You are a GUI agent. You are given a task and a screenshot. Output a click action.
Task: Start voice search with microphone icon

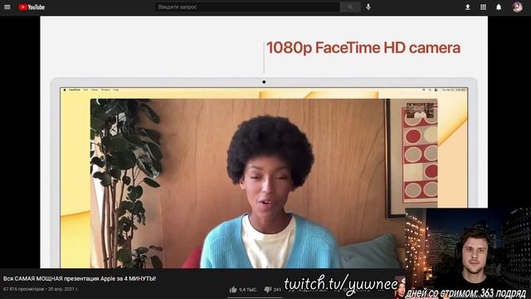368,7
